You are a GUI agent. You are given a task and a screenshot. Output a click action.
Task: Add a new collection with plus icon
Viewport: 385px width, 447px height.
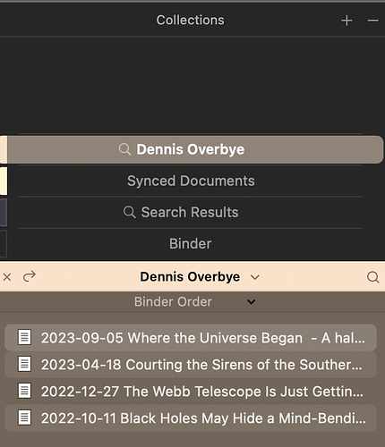(x=346, y=21)
